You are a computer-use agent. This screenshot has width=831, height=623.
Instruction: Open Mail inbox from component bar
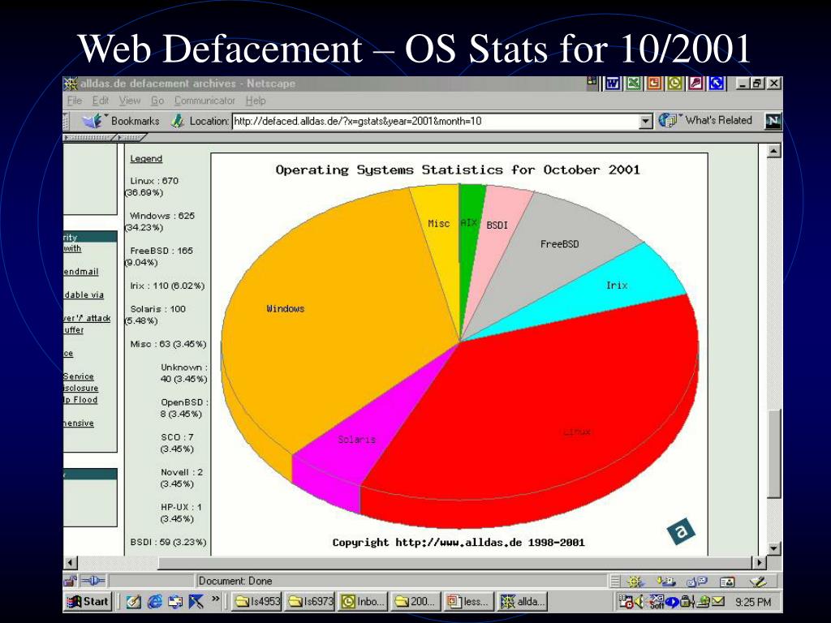[x=665, y=582]
